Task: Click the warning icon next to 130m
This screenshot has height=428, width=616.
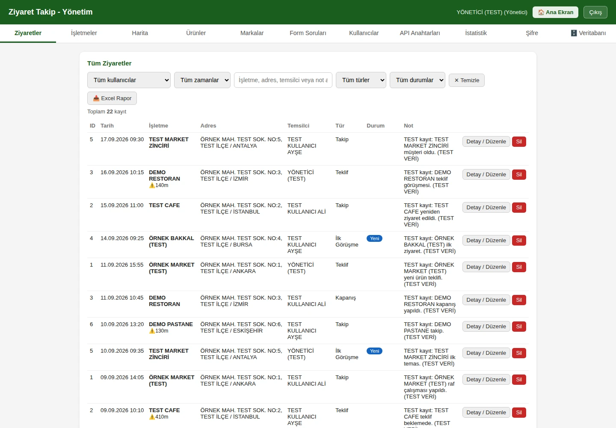Action: tap(152, 331)
